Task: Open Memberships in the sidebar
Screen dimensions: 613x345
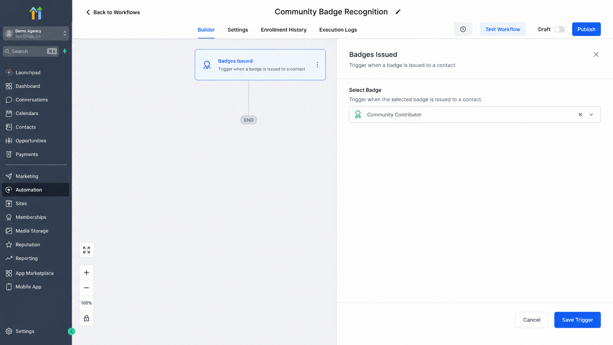Action: 36,217
